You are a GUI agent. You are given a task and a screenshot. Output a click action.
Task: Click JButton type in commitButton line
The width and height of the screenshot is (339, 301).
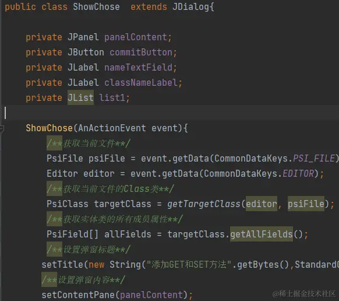tap(86, 52)
